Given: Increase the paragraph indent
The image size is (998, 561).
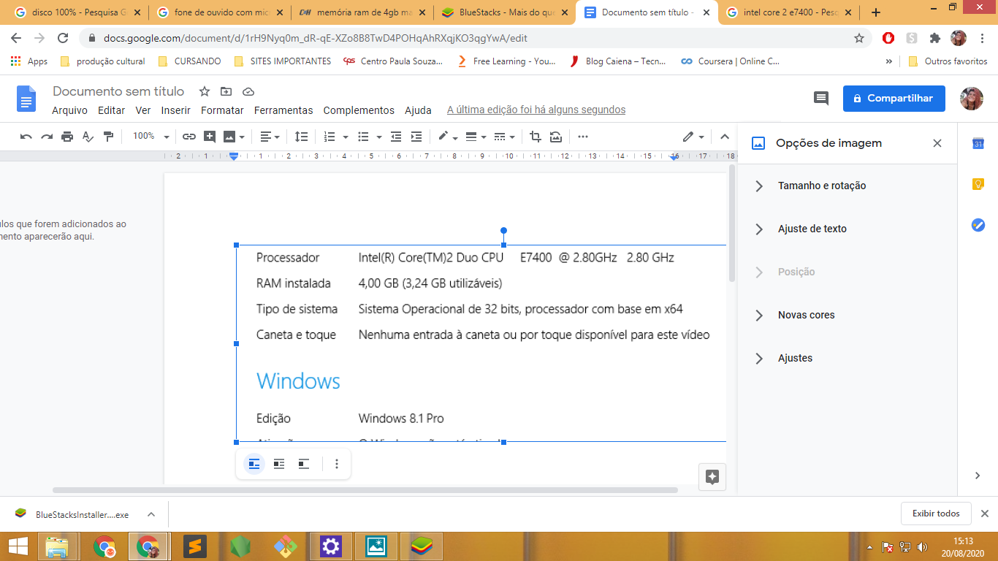Looking at the screenshot, I should click(416, 137).
